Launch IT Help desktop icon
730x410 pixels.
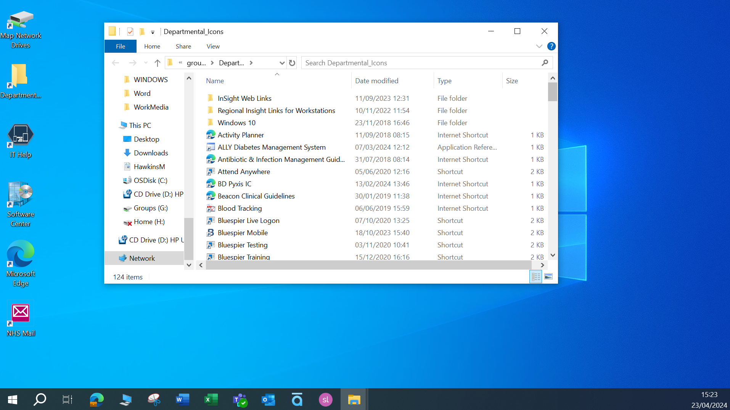pos(21,141)
